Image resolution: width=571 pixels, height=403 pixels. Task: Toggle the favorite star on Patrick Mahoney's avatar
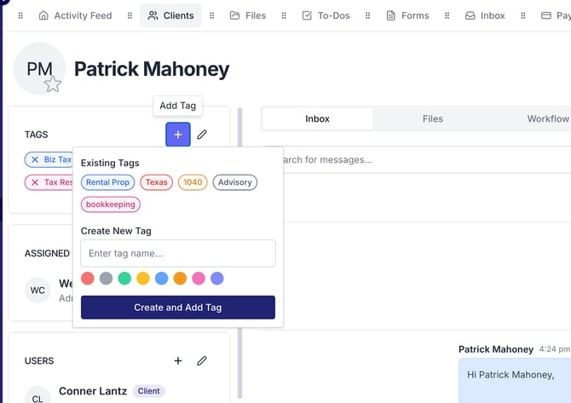53,83
